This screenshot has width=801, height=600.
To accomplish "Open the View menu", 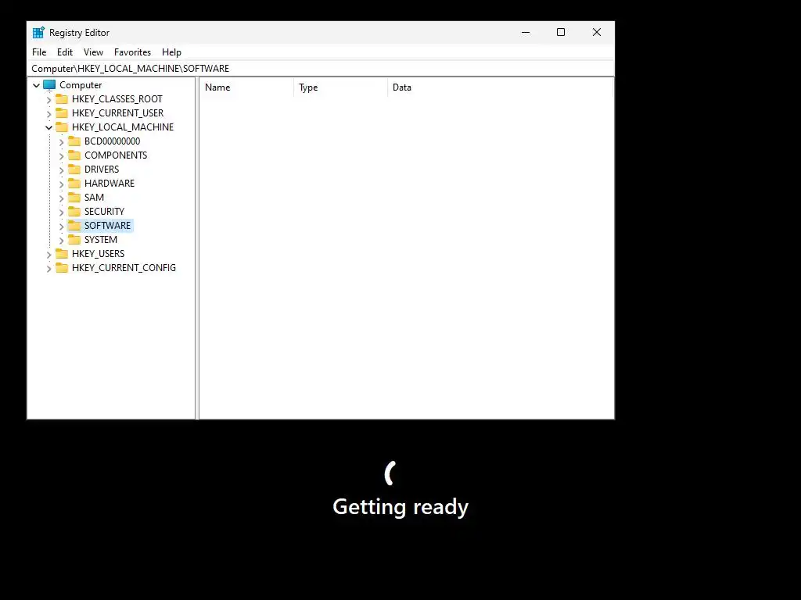I will click(x=94, y=52).
